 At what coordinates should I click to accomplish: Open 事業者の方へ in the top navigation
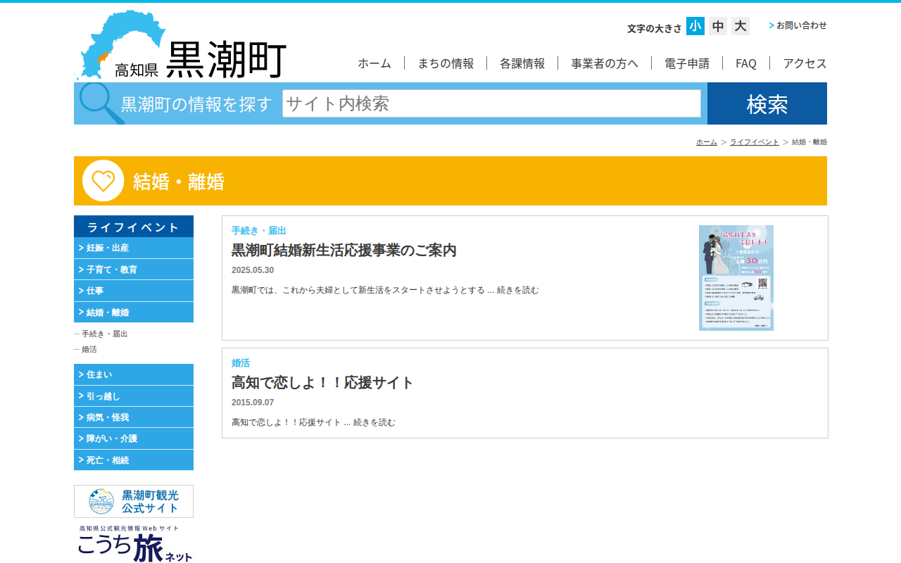[x=605, y=63]
